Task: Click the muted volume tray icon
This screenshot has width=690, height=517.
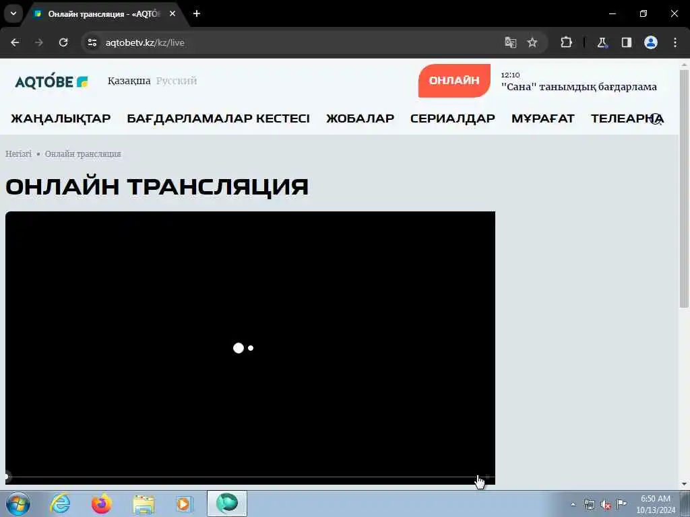Action: coord(606,505)
